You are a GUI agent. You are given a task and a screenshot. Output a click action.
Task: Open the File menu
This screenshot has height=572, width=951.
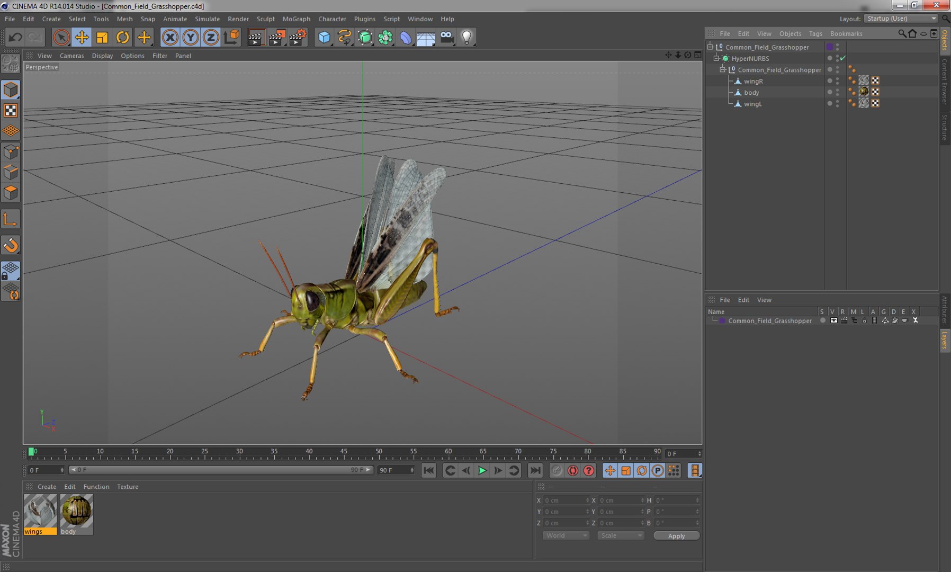click(x=10, y=19)
